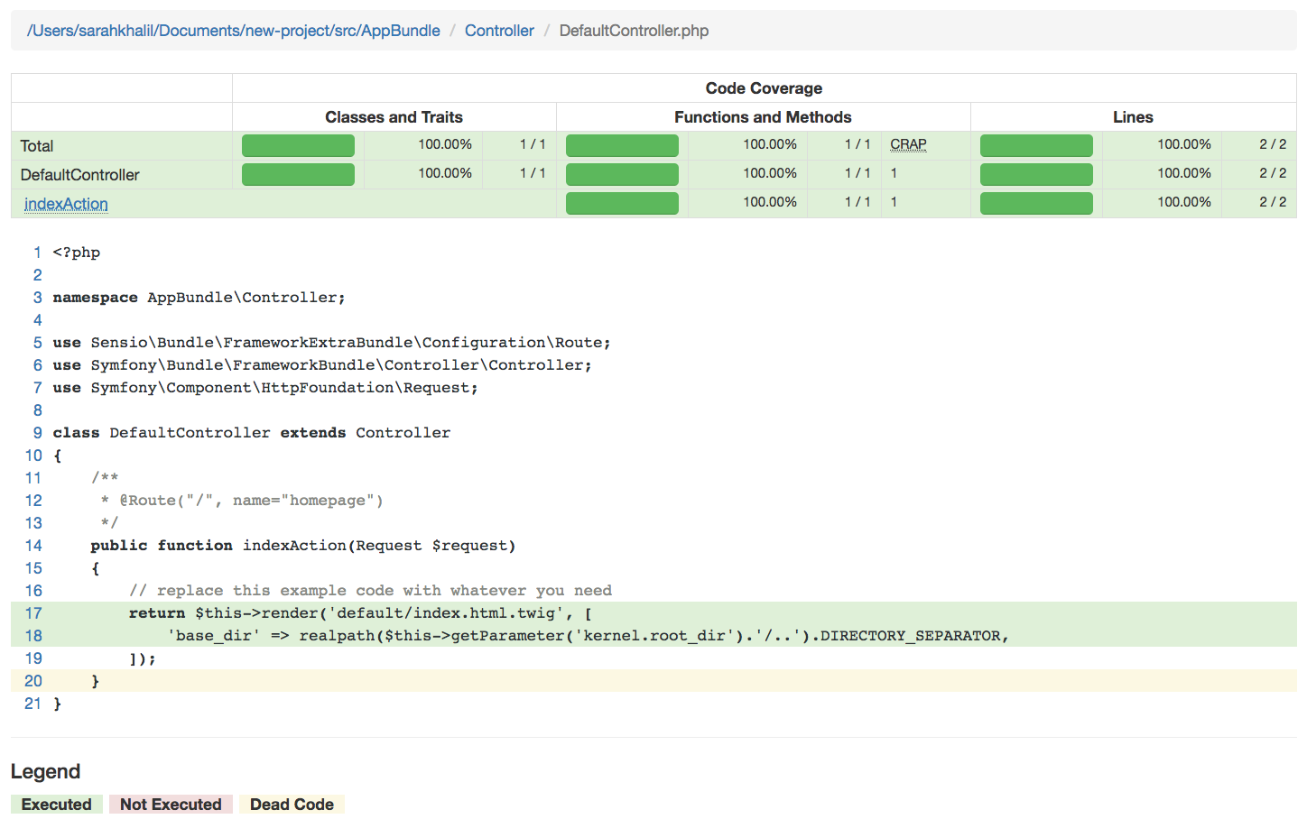This screenshot has width=1307, height=819.
Task: Go to line number 3 anchor
Action: pos(37,298)
